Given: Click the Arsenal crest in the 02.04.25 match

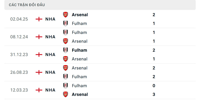Looking at the screenshot, I should 65,15.
